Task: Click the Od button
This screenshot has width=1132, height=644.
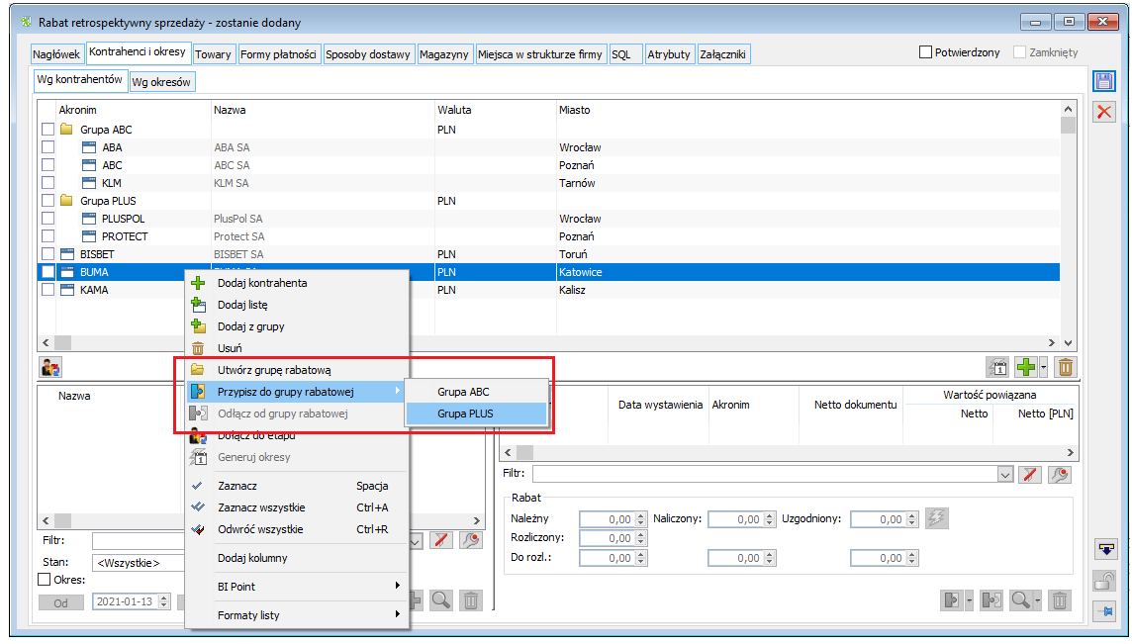Action: (60, 602)
